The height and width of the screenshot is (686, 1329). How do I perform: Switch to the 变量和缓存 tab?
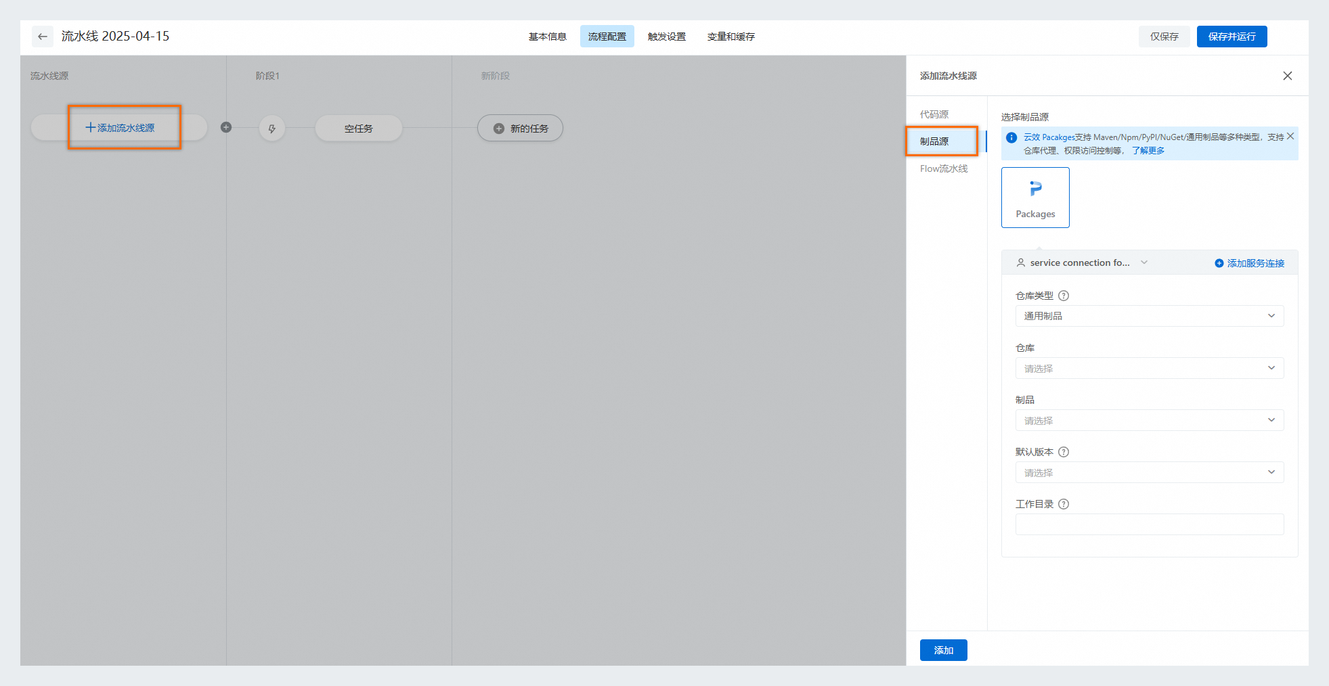click(731, 37)
